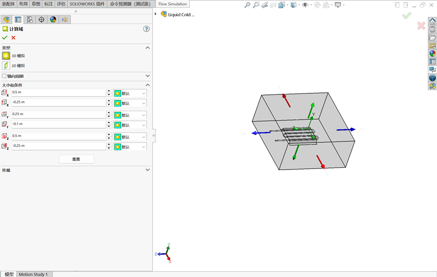The width and height of the screenshot is (437, 277).
Task: Click Zoom to Area icon
Action: [256, 5]
